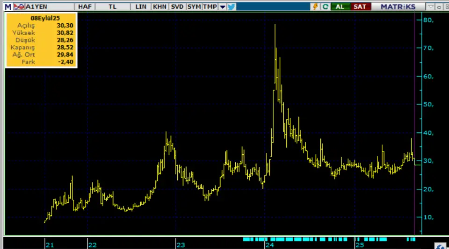
Task: Select the TMP toolbar item
Action: click(210, 7)
